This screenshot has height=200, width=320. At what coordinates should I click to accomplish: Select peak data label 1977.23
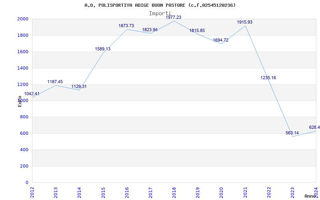[174, 17]
